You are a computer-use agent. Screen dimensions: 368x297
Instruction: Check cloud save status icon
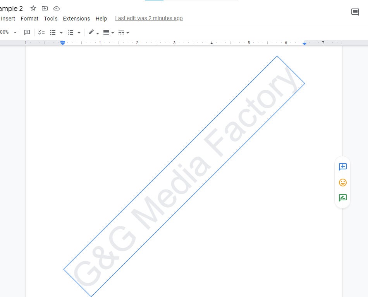[x=56, y=9]
